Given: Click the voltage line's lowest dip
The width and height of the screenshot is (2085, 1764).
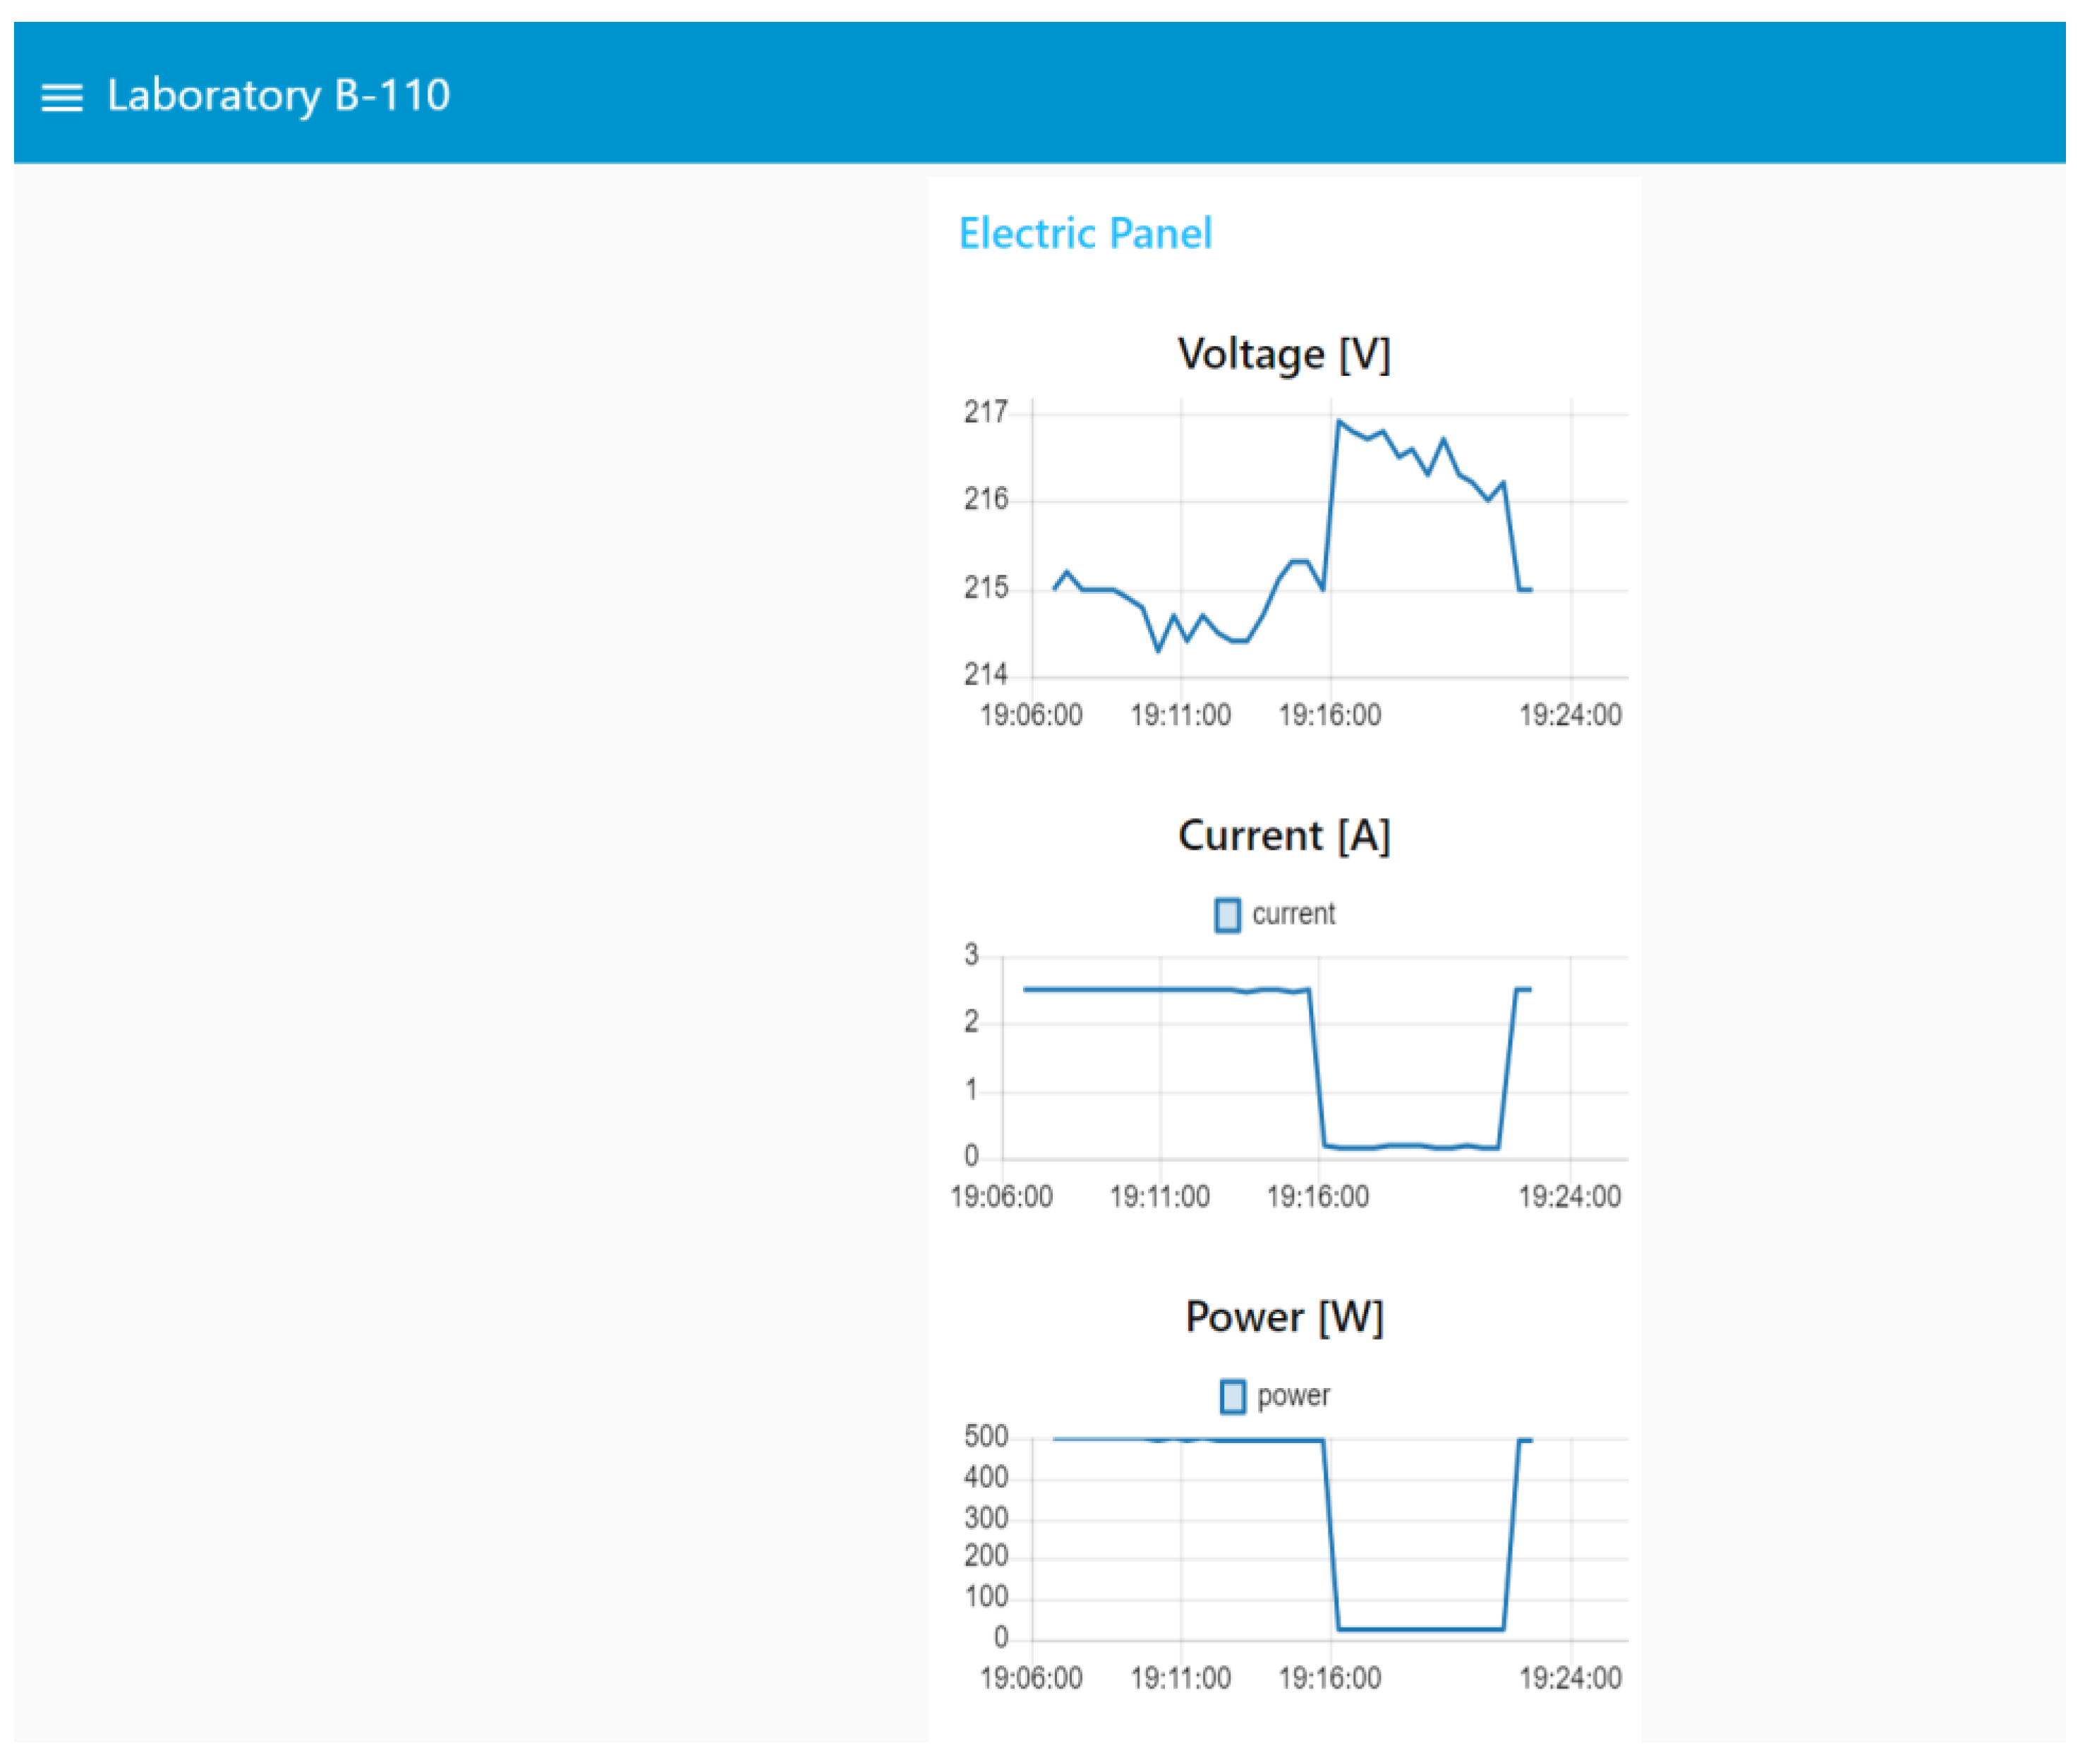Looking at the screenshot, I should (x=1159, y=651).
